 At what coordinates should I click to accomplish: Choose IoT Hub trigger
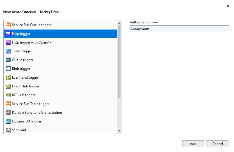(x=60, y=95)
